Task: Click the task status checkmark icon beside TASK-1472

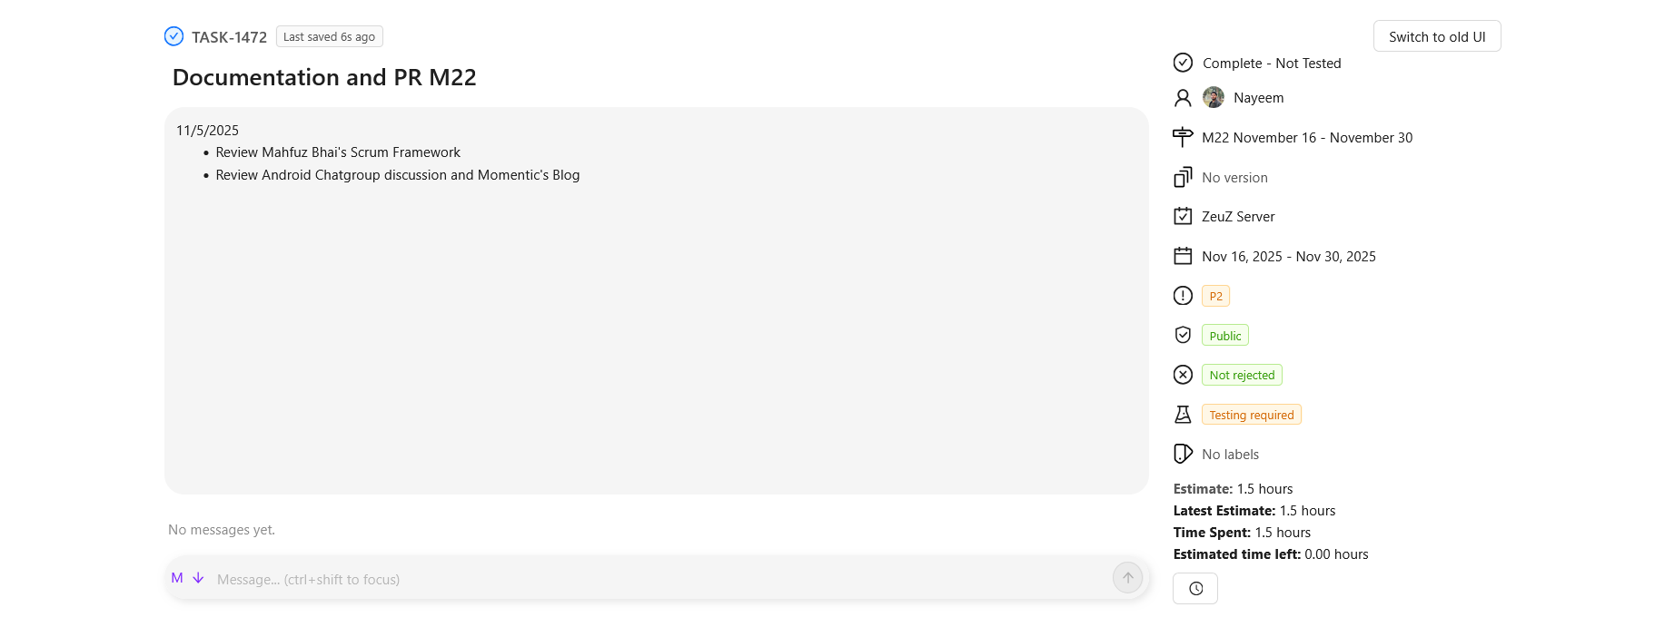Action: pyautogui.click(x=173, y=36)
